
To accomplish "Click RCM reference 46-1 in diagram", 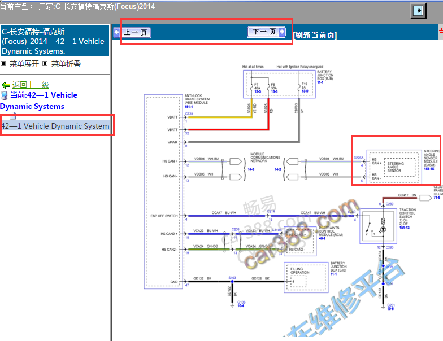I will tap(322, 238).
